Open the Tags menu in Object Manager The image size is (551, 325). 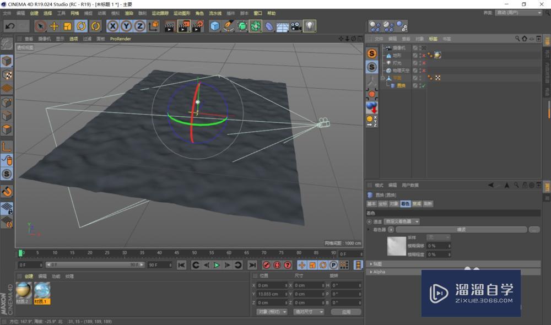pyautogui.click(x=433, y=39)
